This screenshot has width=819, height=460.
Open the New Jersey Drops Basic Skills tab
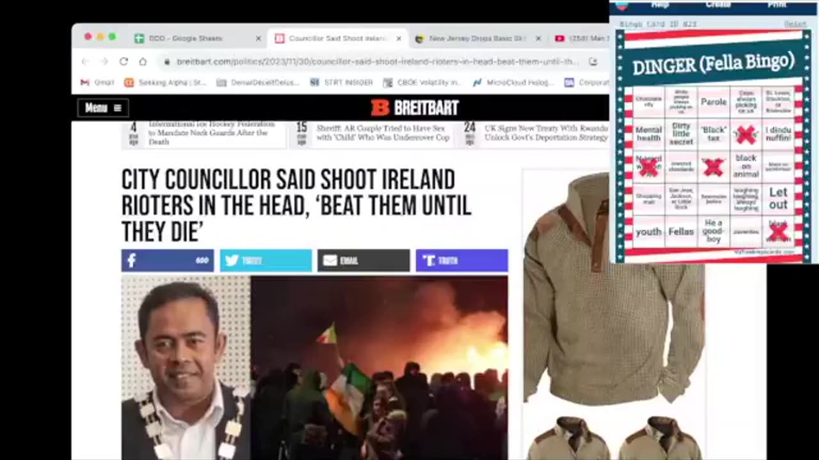477,38
